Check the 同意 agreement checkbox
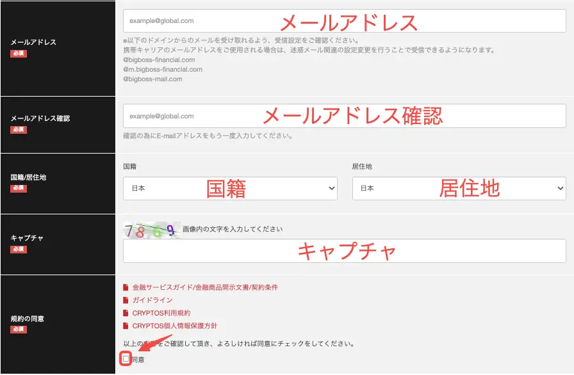 coord(126,358)
